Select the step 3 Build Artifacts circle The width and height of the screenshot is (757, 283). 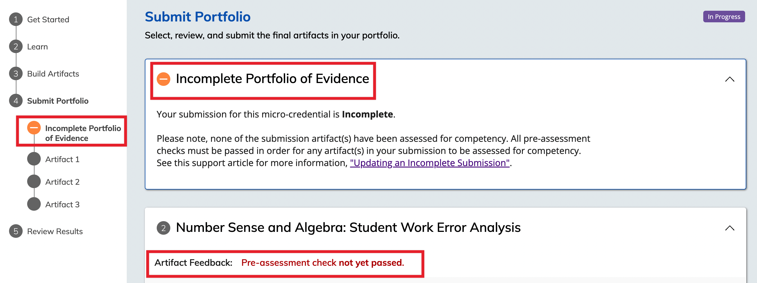coord(16,74)
